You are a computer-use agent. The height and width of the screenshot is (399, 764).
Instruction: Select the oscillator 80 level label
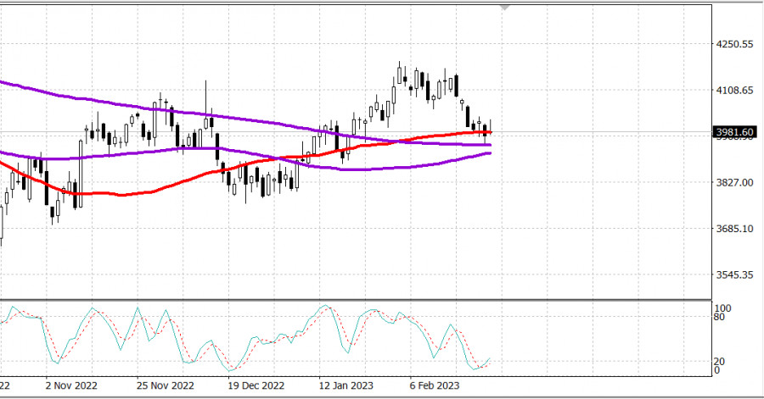click(720, 318)
